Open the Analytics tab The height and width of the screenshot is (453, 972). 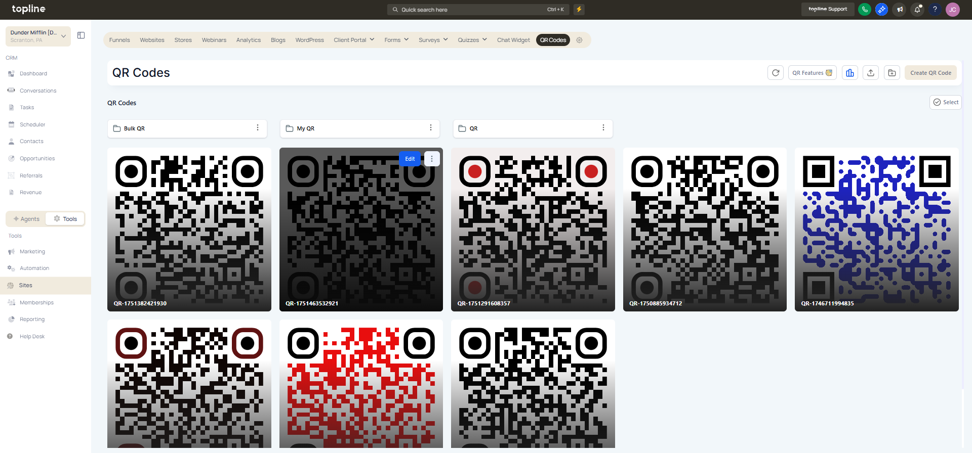(x=249, y=40)
